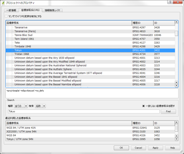Screen dimensions: 184x154
Task: Click the OK button
Action: [x=121, y=148]
